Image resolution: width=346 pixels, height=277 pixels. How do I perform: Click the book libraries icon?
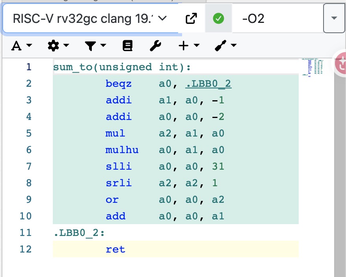[128, 46]
